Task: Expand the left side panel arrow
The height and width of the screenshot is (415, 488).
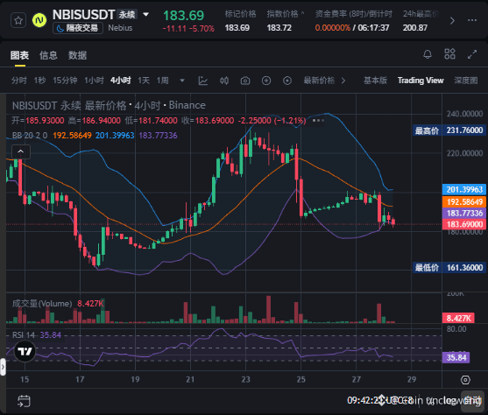Action: [3, 367]
